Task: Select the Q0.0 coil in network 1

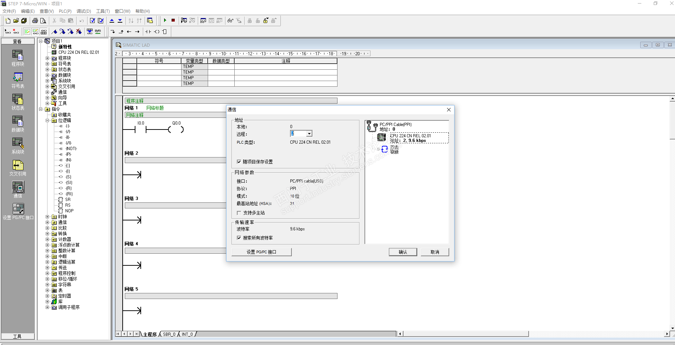Action: 176,129
